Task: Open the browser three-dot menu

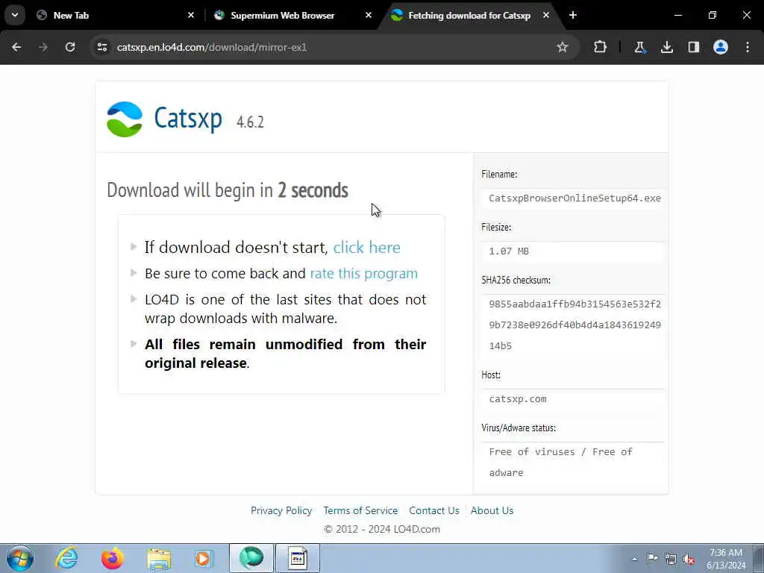Action: (748, 47)
